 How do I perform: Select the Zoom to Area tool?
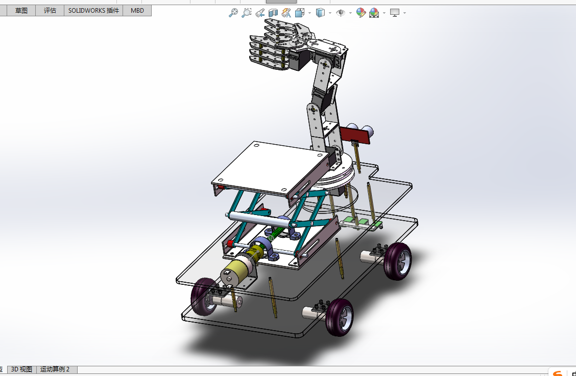247,13
